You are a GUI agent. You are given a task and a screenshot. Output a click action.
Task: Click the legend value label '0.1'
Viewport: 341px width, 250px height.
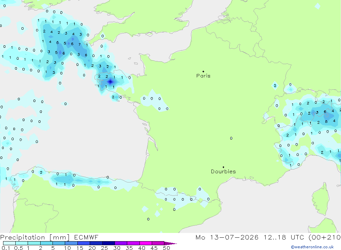[x=6, y=248]
